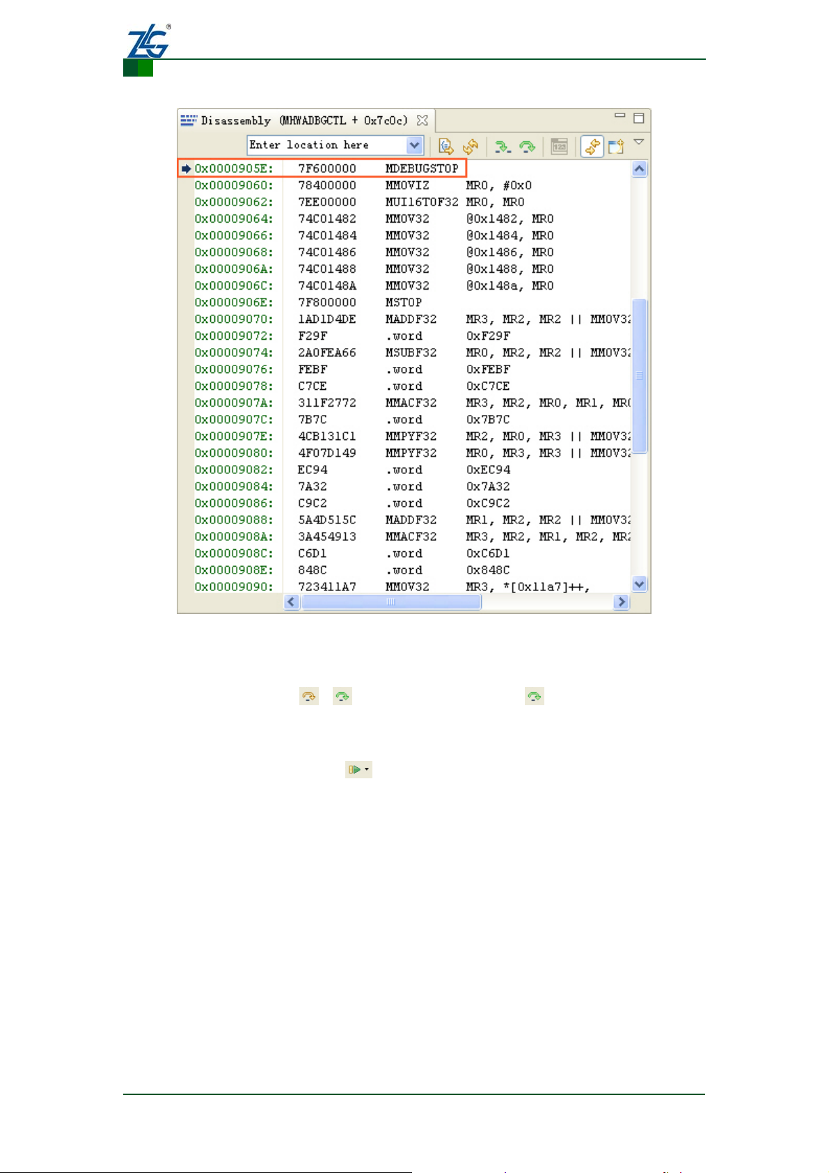Click the value 0xFEBF
829x1173 pixels.
click(488, 369)
